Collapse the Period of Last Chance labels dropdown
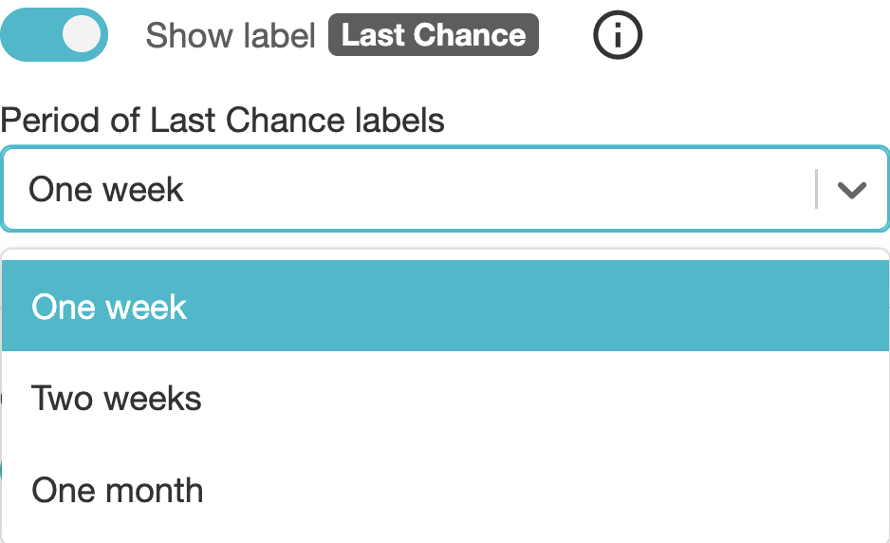Screen dimensions: 890x543 pos(852,190)
